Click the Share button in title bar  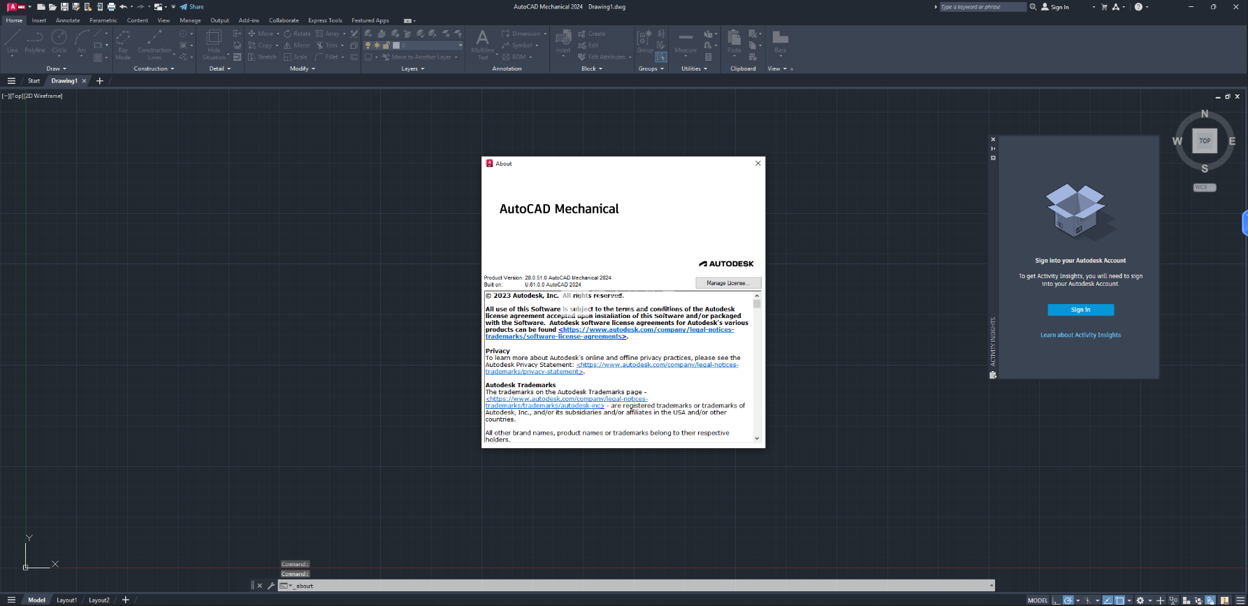(192, 7)
